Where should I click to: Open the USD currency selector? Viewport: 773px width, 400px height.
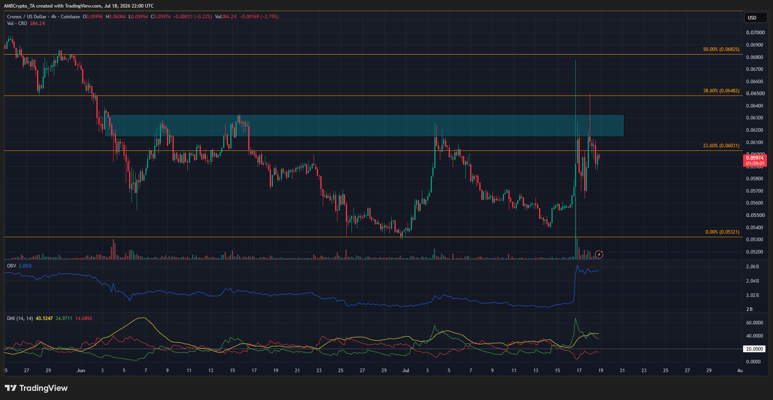point(755,18)
